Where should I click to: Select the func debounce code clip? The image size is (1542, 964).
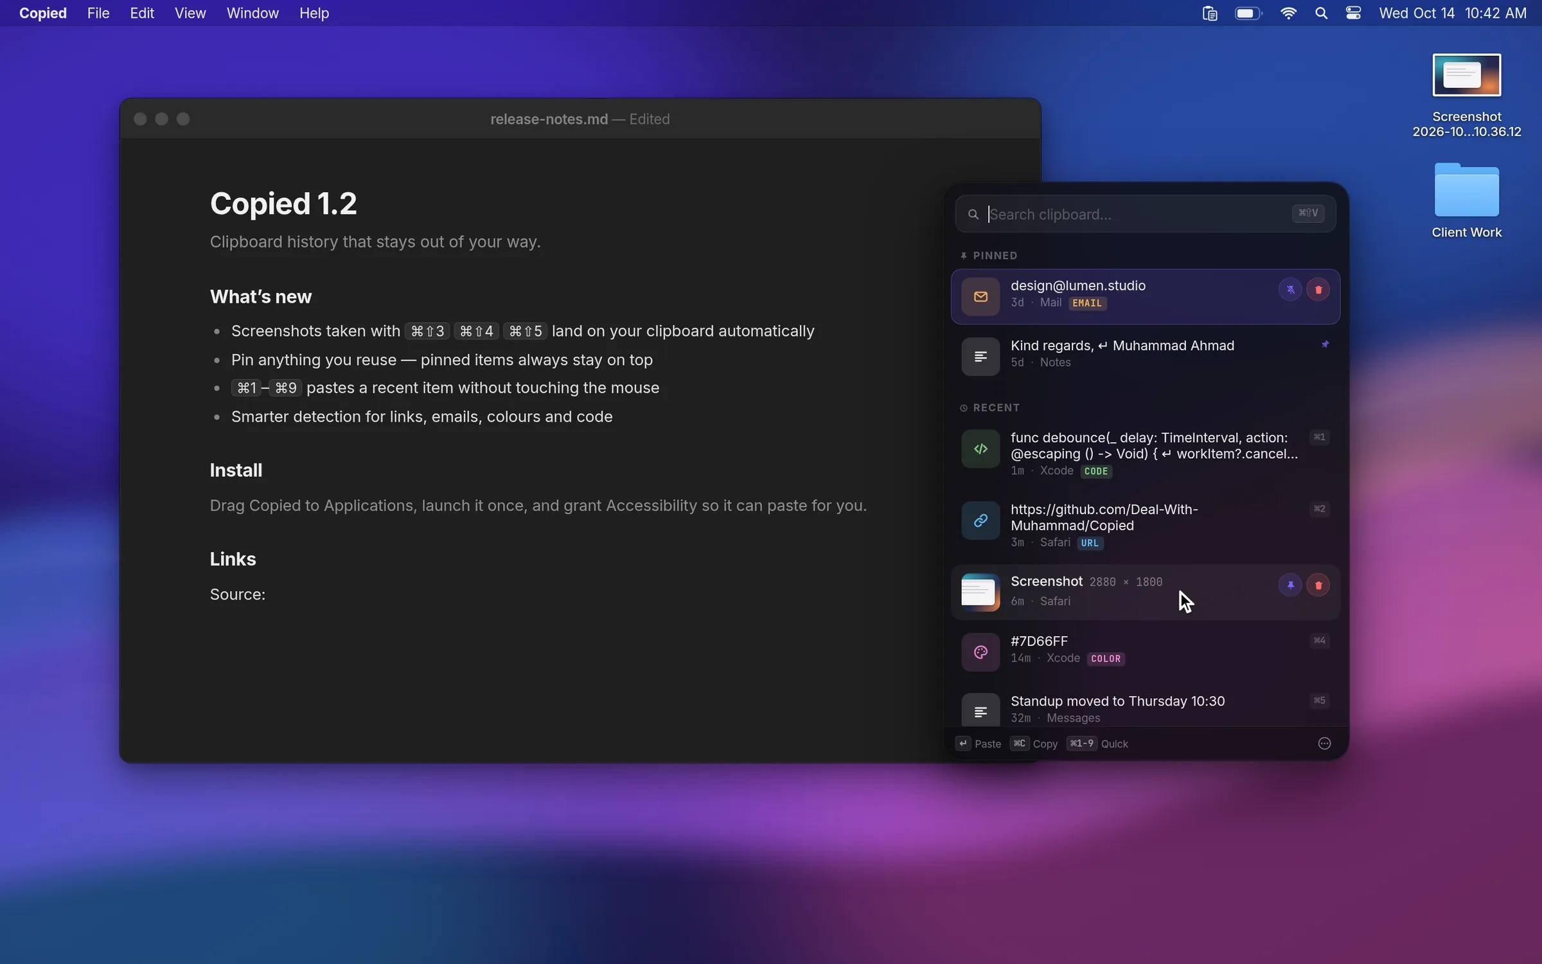1145,453
